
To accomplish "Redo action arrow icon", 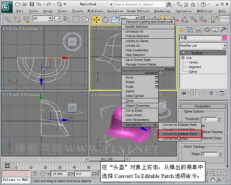I will (x=49, y=4).
